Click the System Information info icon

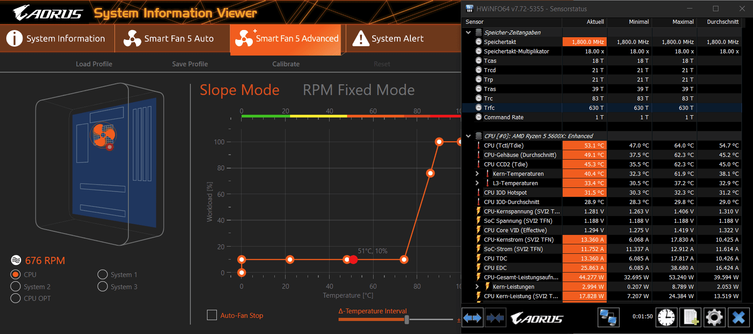pos(14,39)
